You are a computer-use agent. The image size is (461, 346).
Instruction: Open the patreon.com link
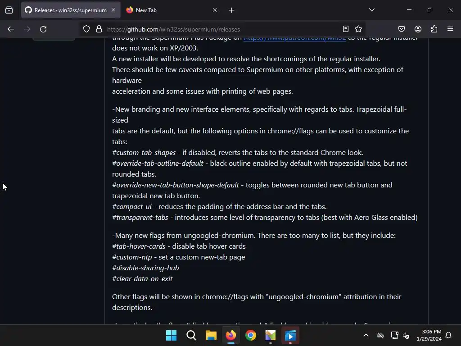(294, 39)
